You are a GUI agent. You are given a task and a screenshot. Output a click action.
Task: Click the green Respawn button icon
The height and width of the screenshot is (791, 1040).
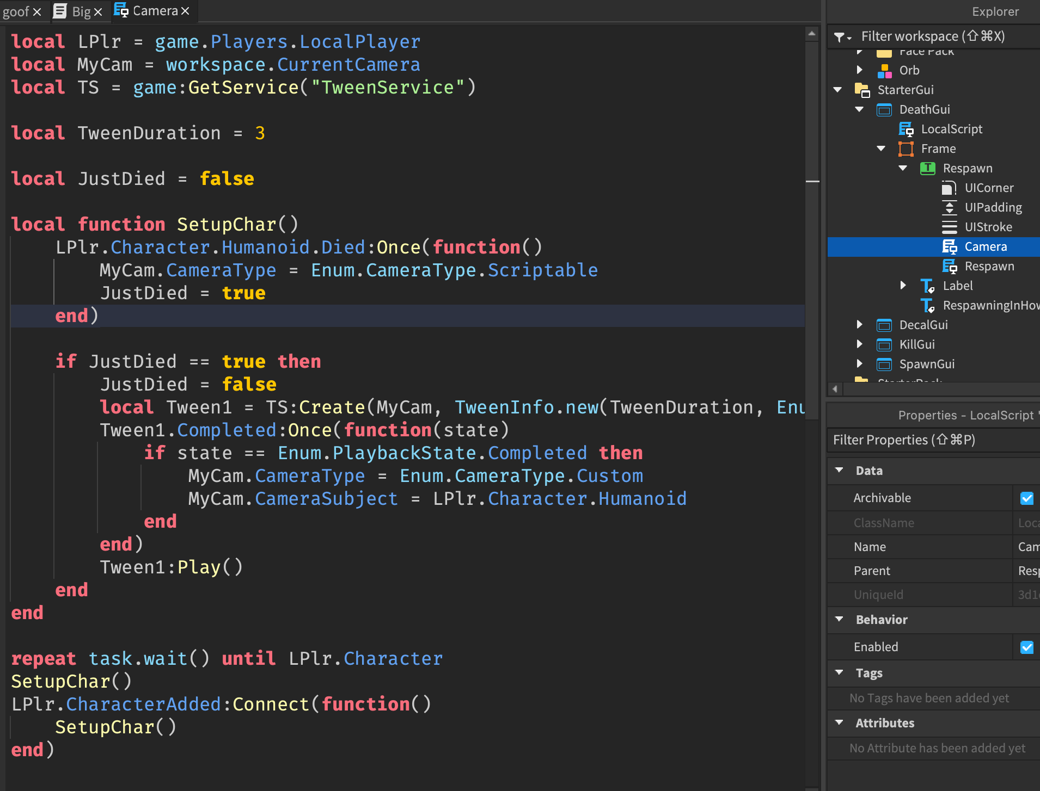pyautogui.click(x=928, y=169)
